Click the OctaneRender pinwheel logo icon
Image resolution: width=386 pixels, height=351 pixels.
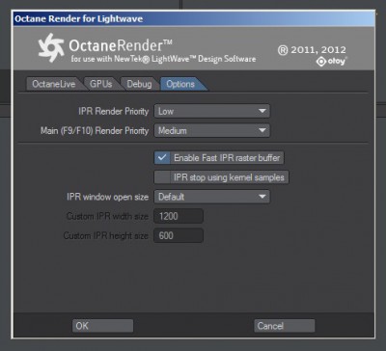(51, 47)
